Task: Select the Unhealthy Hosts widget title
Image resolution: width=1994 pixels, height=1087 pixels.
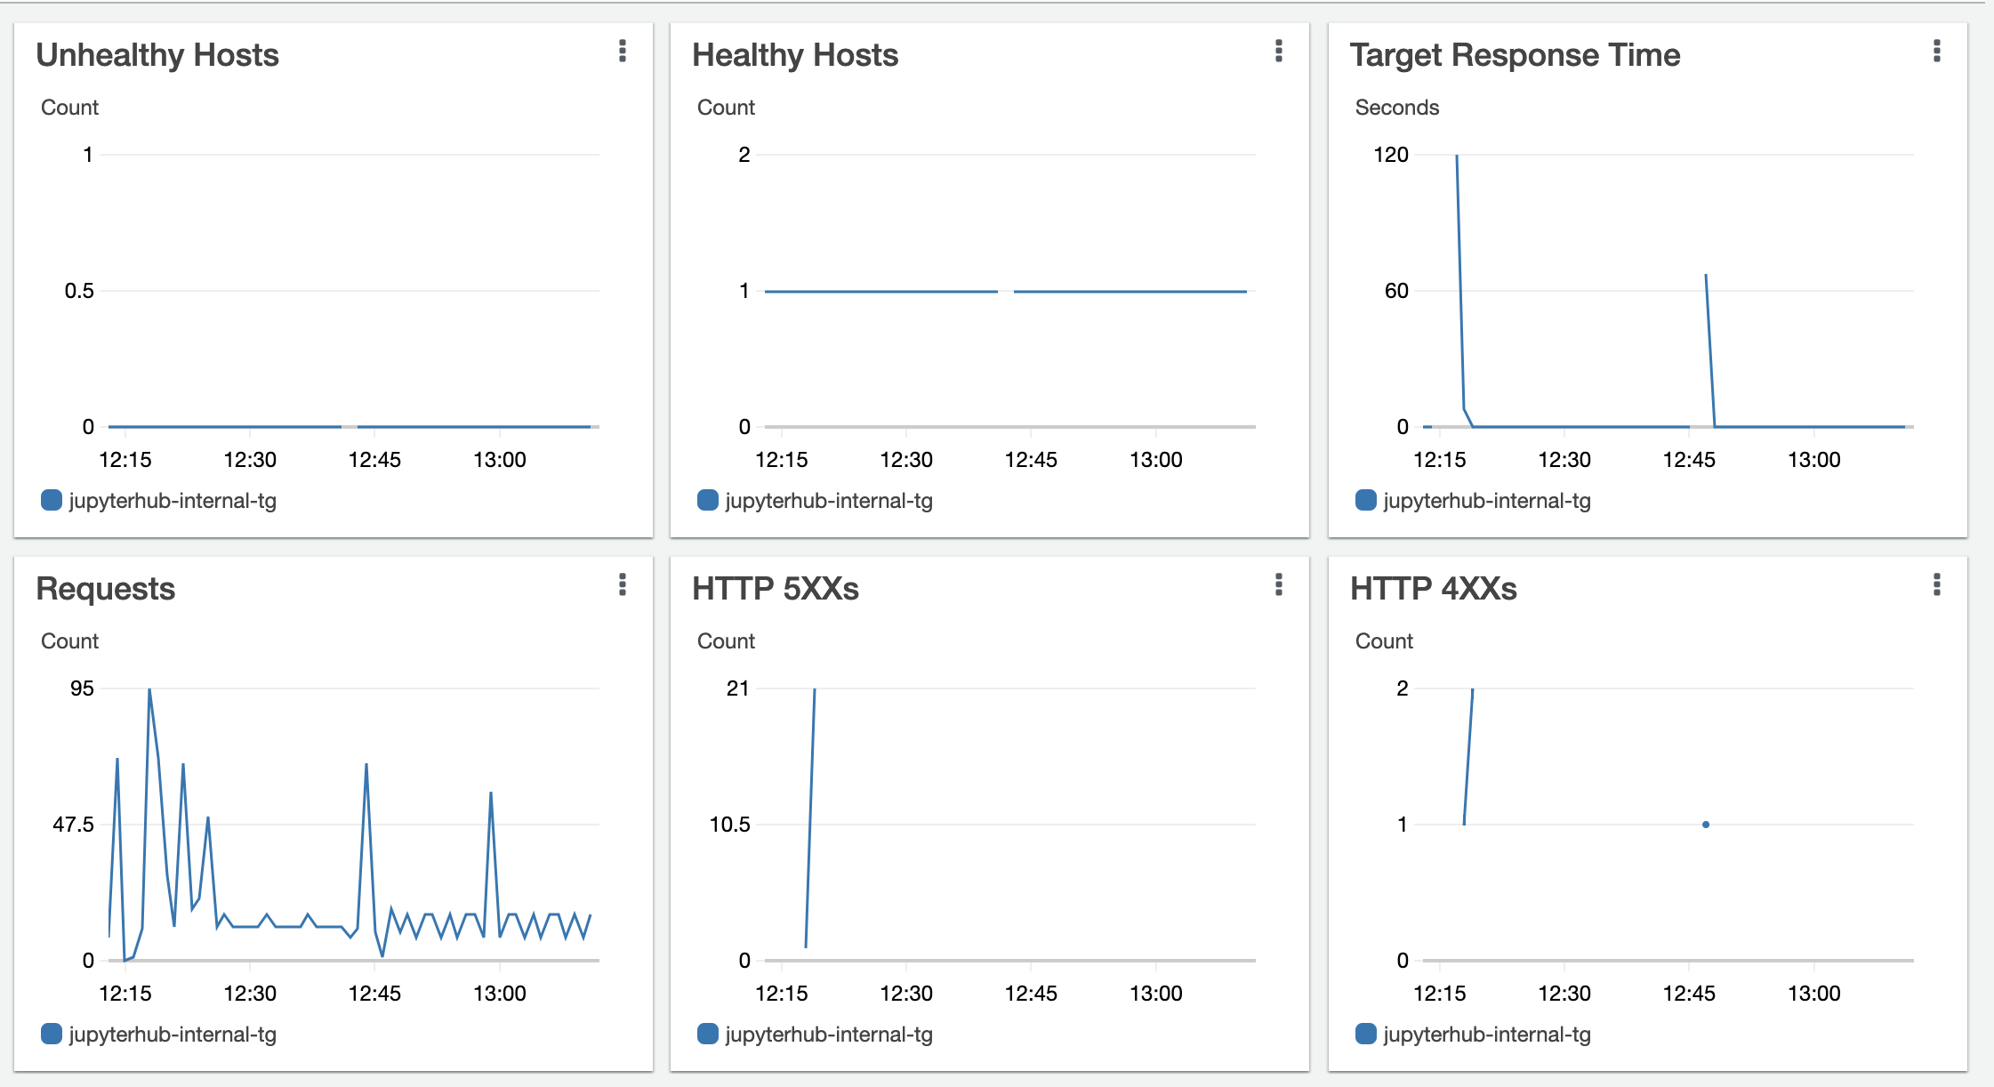Action: coord(157,55)
